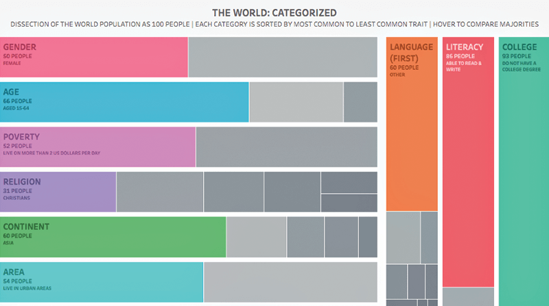Click the orange Language (First) block

coord(412,123)
